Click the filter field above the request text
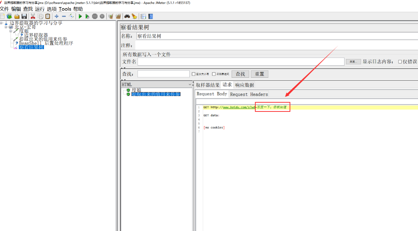This screenshot has width=418, height=231. pos(307,102)
